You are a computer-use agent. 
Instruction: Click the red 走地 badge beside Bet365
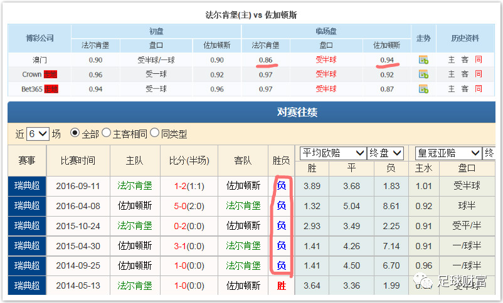point(51,89)
